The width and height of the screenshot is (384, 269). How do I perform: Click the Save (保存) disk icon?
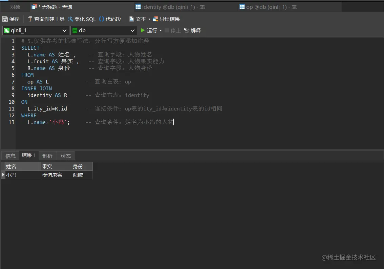5,19
